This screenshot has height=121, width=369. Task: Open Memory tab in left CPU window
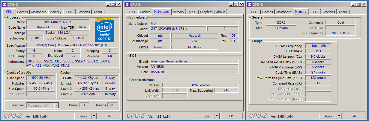[55, 12]
